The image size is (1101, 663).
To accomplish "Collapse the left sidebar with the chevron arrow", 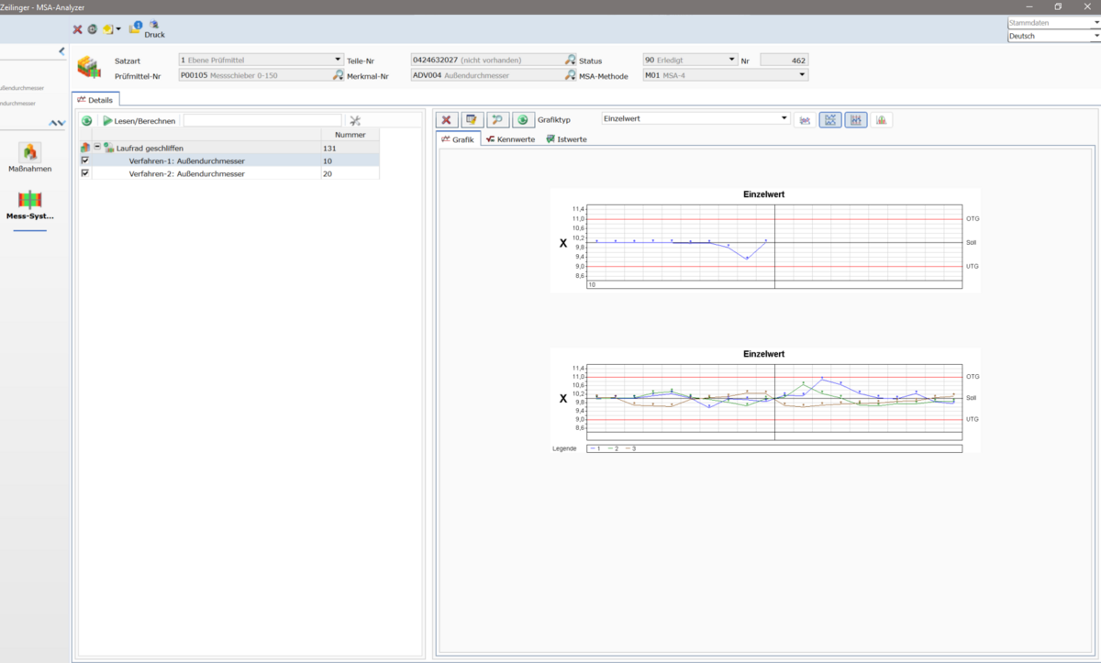I will pyautogui.click(x=61, y=51).
